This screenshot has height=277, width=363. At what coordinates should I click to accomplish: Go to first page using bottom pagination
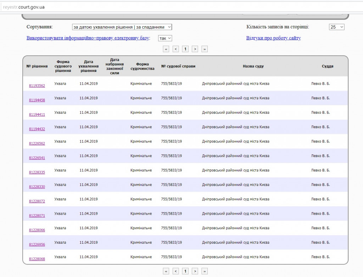[x=166, y=271]
